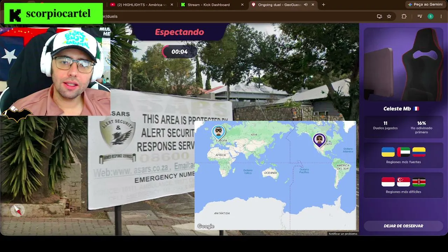The image size is (448, 252).
Task: Click the UAE flag in strongest regions
Action: 404,152
